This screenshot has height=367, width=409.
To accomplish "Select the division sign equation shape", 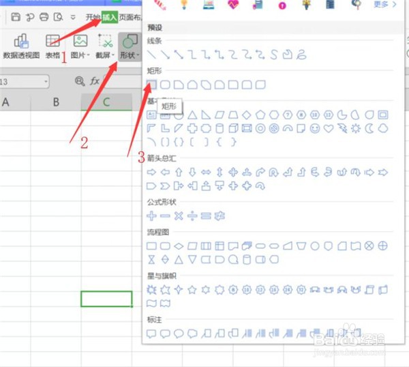I will click(192, 216).
